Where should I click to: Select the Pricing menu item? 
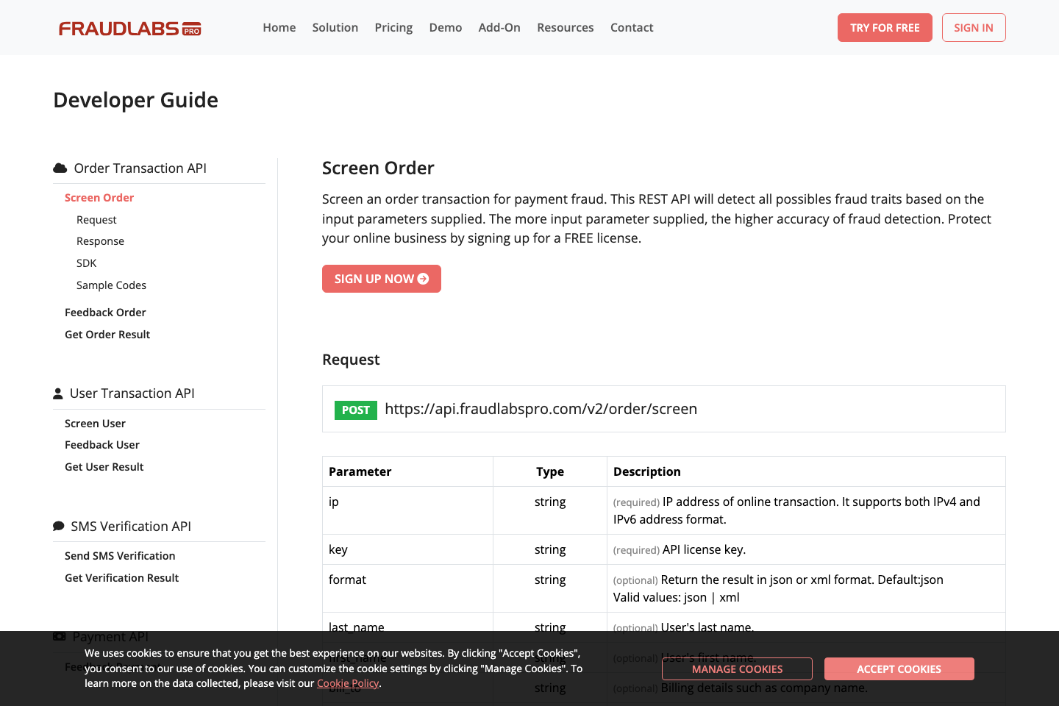(393, 27)
